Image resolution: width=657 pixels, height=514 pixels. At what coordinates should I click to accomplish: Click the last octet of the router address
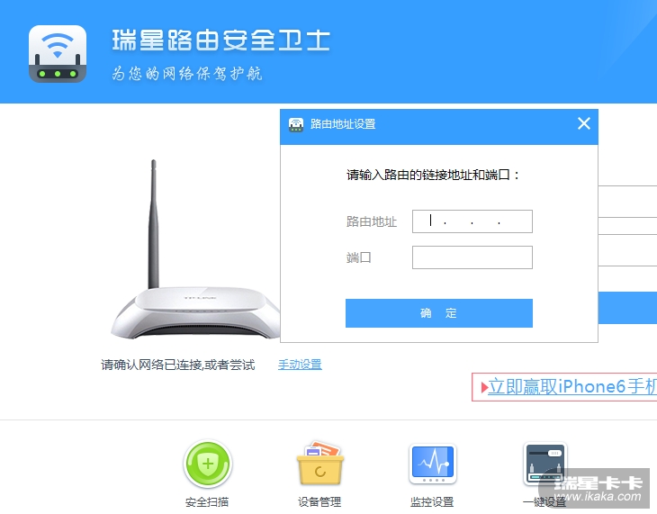(x=515, y=221)
